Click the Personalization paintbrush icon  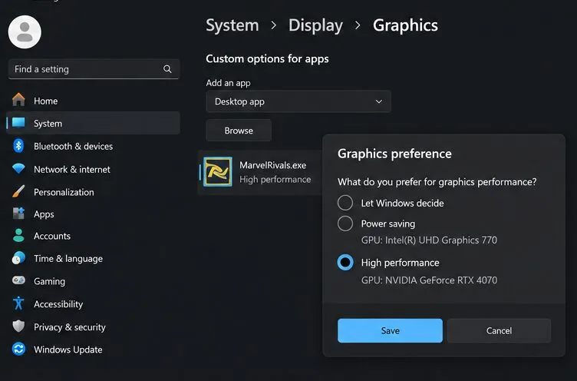18,191
